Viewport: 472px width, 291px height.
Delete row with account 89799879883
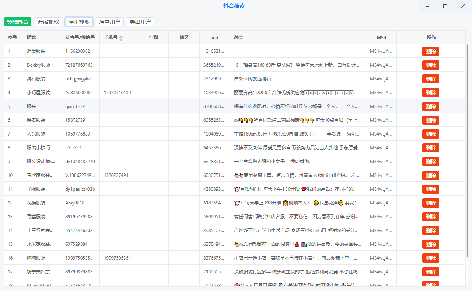click(431, 272)
